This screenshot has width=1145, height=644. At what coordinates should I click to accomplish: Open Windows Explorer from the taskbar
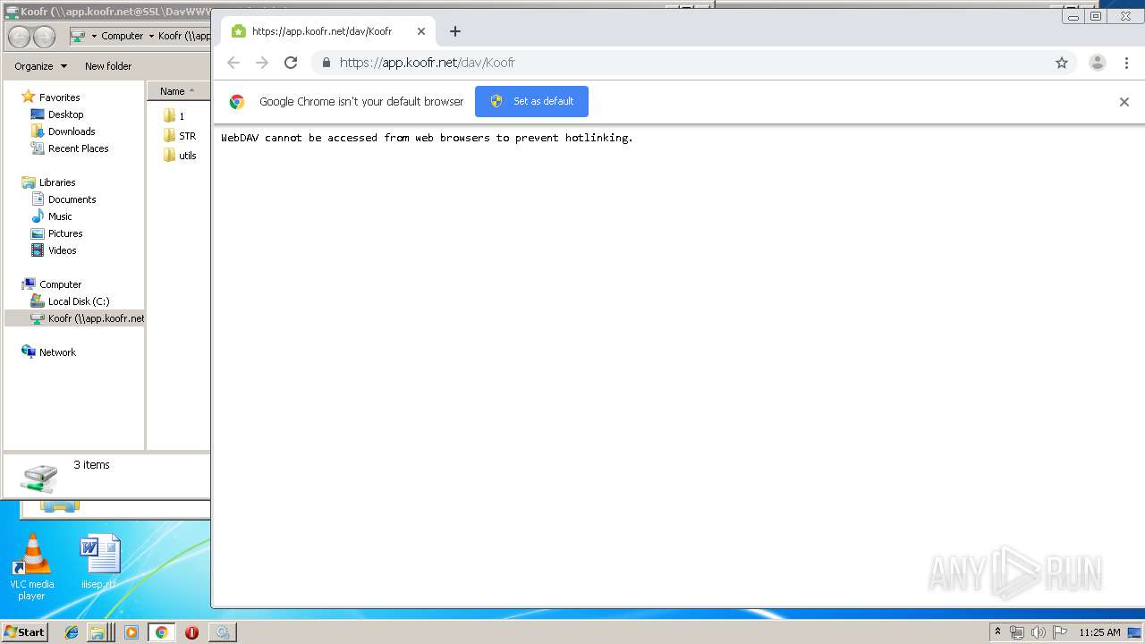pos(101,632)
